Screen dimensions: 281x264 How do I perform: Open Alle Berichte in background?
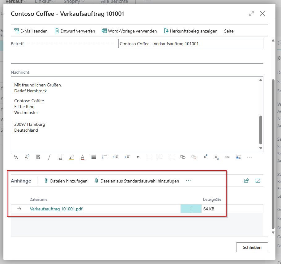pyautogui.click(x=114, y=2)
